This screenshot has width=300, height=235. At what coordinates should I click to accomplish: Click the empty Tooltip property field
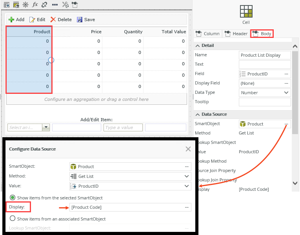coord(265,102)
